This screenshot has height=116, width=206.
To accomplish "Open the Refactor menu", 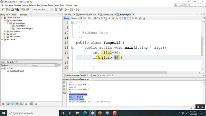I will (32, 5).
